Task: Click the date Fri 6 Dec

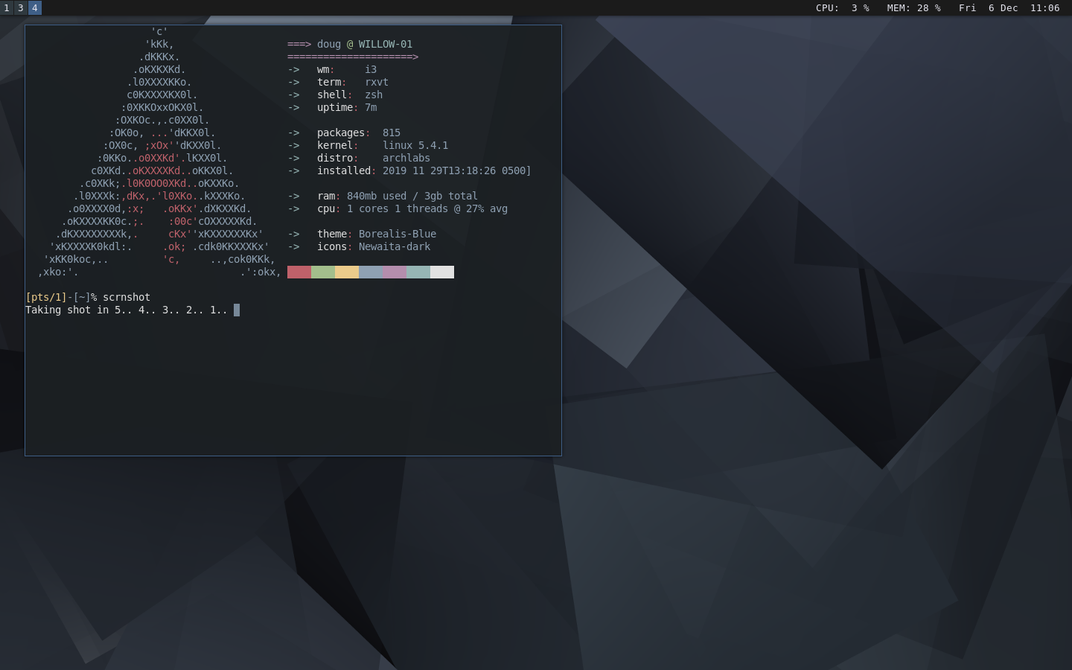Action: point(988,8)
